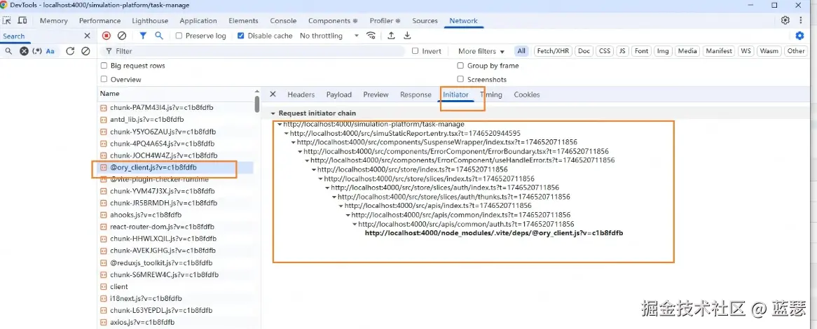Open the Preview tab
The height and width of the screenshot is (329, 817).
[x=376, y=94]
